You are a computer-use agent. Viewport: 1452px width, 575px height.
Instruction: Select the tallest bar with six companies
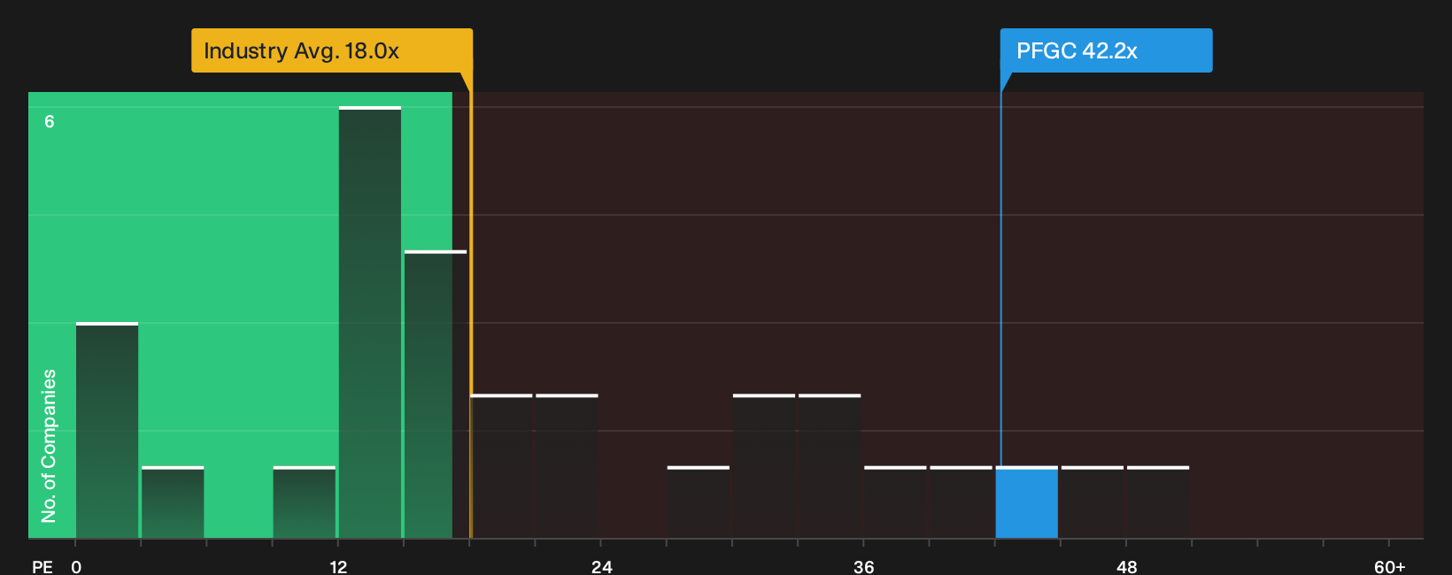tap(370, 322)
